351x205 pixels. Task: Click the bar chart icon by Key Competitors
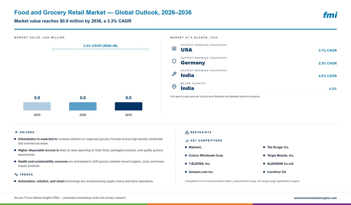click(x=187, y=141)
